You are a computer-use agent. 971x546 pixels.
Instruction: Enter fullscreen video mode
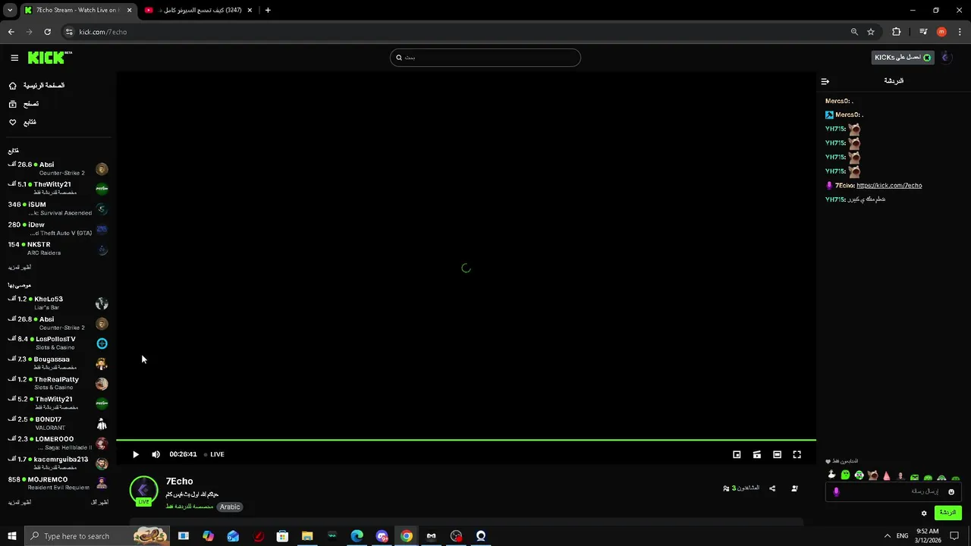[x=797, y=454]
